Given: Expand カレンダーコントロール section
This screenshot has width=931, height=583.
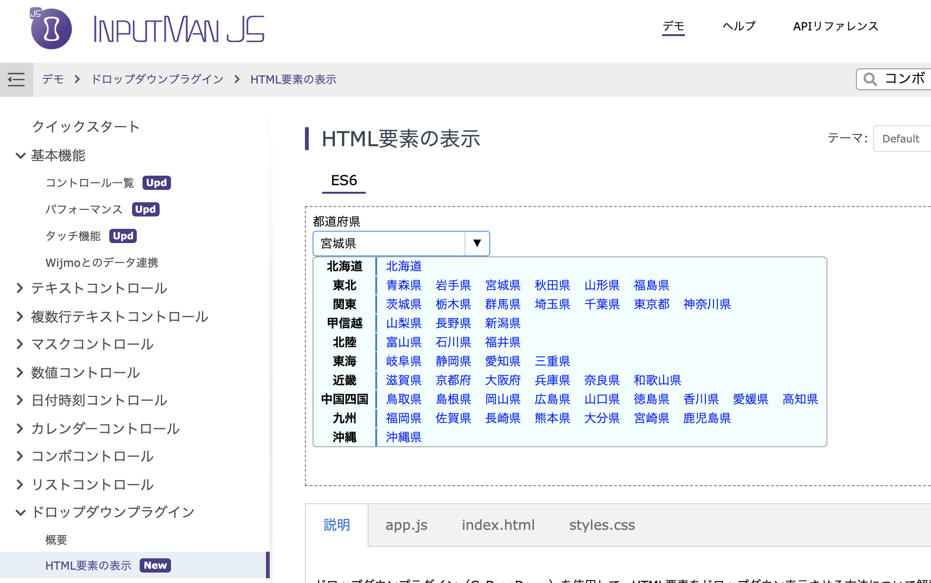Looking at the screenshot, I should pos(20,428).
